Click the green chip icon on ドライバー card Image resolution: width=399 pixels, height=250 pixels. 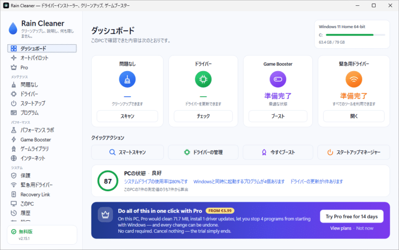203,79
